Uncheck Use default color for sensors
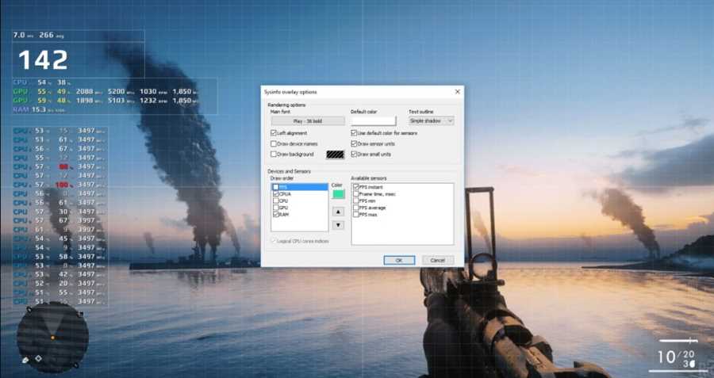 click(355, 133)
